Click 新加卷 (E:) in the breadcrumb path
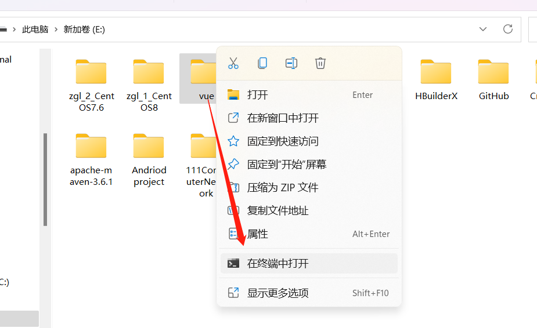537x328 pixels. pos(84,29)
